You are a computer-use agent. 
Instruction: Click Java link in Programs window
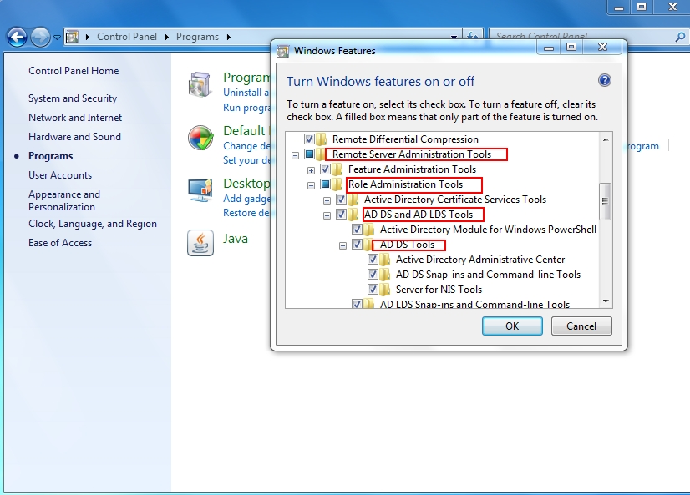236,239
